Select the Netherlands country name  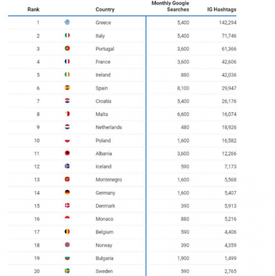(x=109, y=127)
